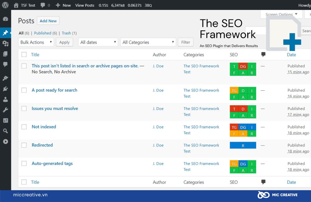Open the All dates dropdown
Viewport: 311px width, 202px height.
(98, 42)
